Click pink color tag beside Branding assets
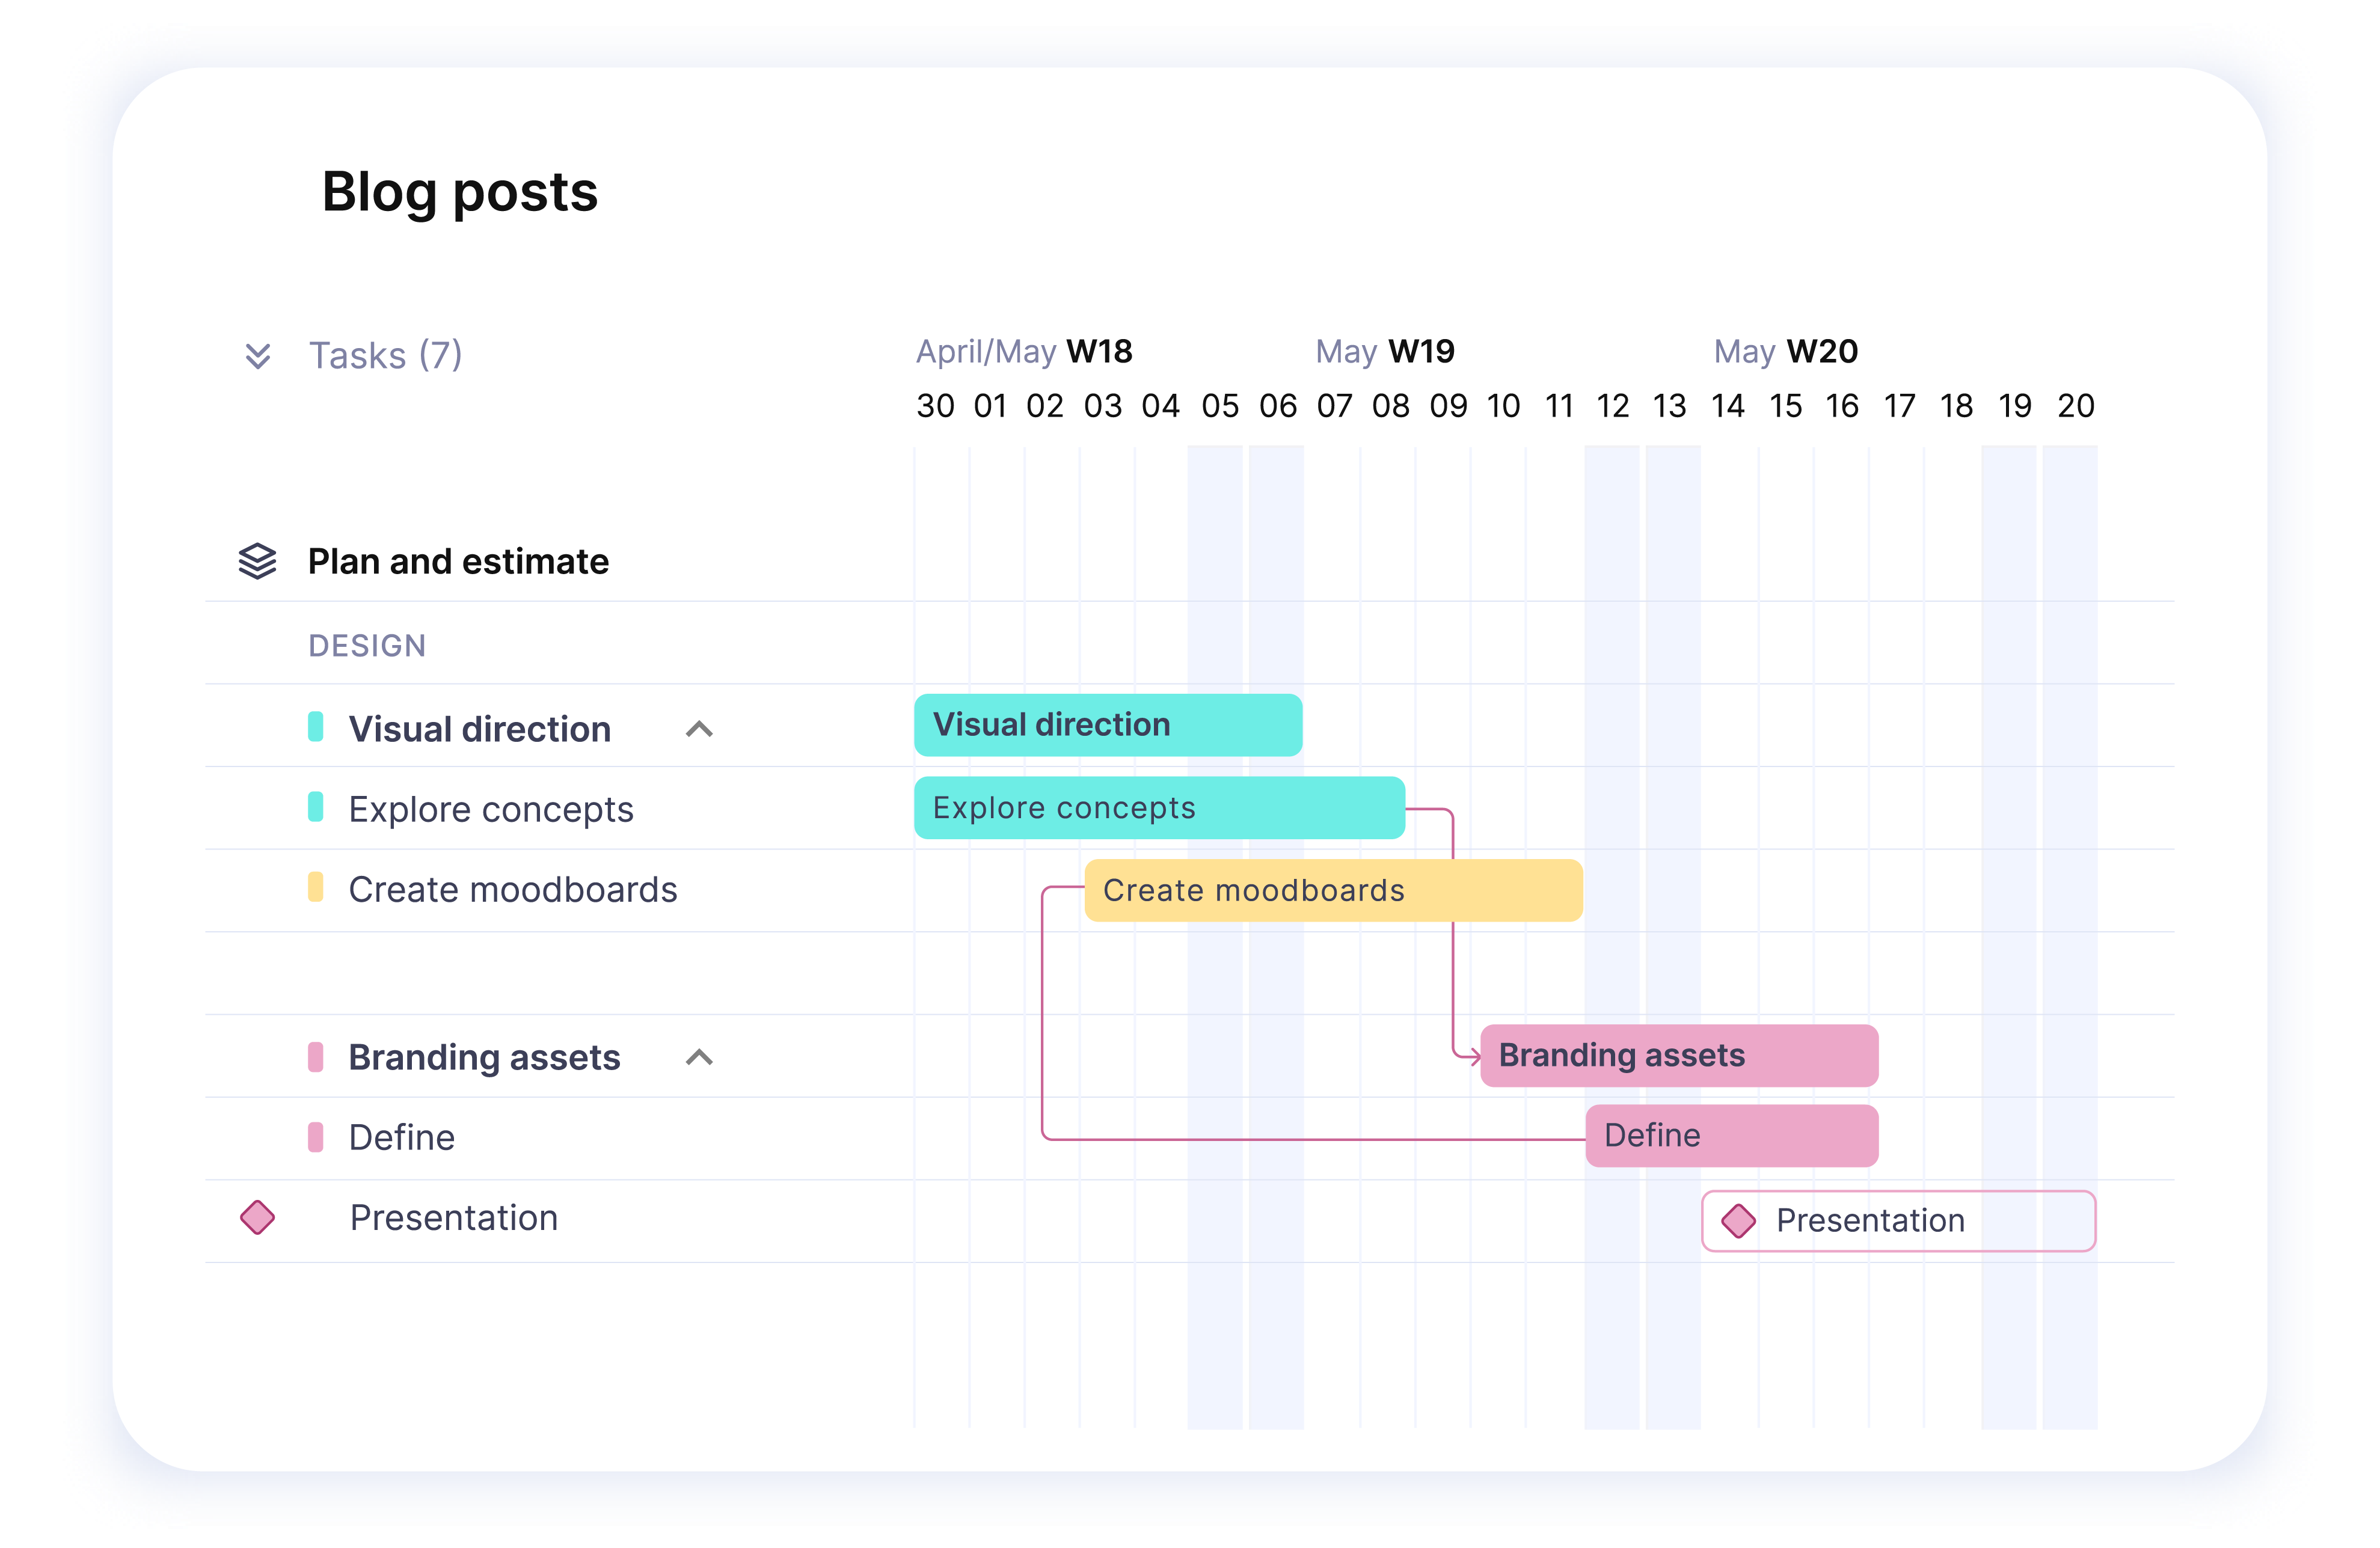2380x1548 pixels. click(x=316, y=1057)
